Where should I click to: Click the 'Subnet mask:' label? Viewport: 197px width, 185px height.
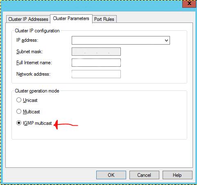29,52
